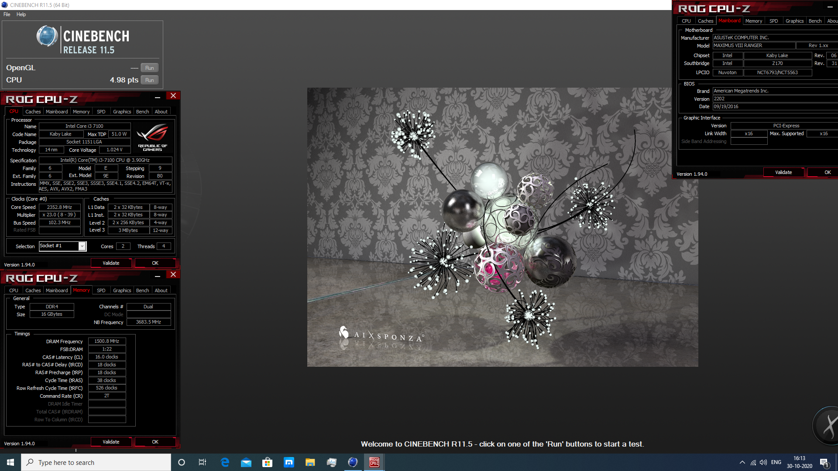This screenshot has height=471, width=838.
Task: Open the Mail app on taskbar
Action: [x=246, y=462]
